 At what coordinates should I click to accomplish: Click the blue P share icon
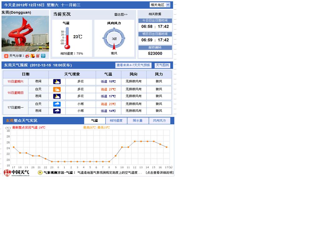tap(43, 56)
